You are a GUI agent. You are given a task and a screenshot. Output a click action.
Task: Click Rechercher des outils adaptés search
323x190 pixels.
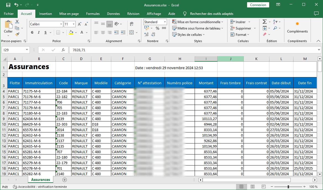(211, 14)
